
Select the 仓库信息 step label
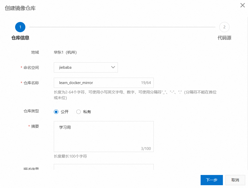20,38
